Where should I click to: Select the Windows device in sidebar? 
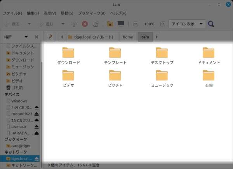(x=17, y=101)
